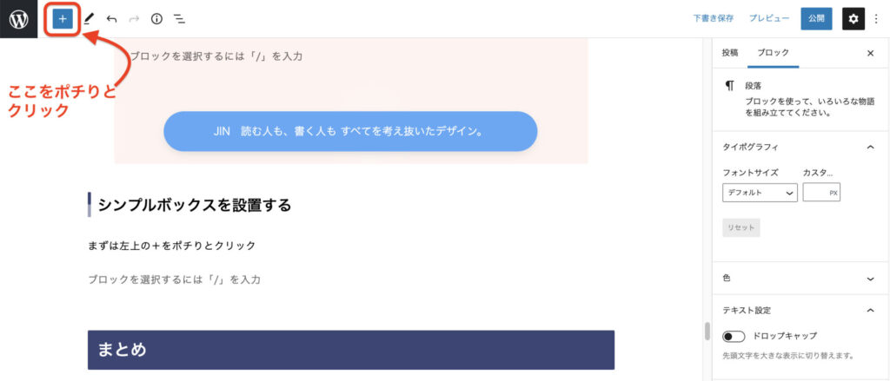Enable the ドロップキャップ toggle
This screenshot has width=890, height=381.
coord(734,336)
